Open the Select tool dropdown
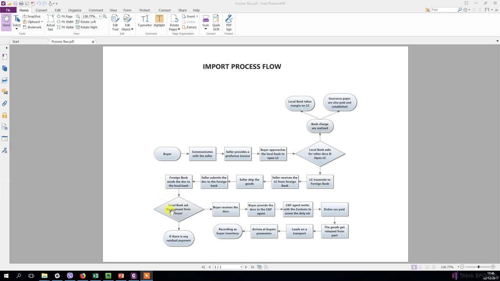 (x=16, y=29)
